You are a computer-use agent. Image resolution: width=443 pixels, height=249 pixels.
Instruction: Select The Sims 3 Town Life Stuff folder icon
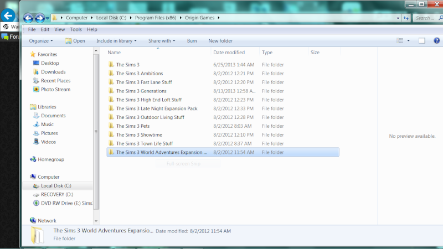click(x=111, y=143)
